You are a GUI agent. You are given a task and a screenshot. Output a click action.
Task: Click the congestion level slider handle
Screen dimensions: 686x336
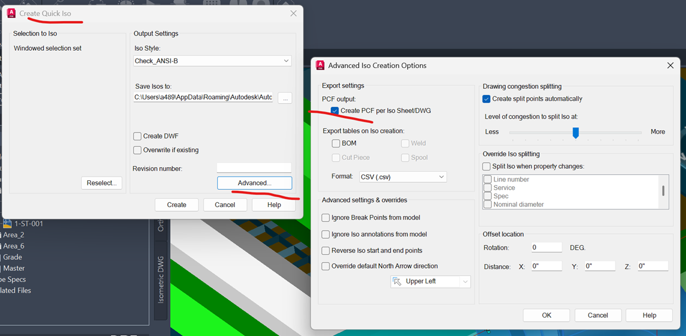(576, 132)
